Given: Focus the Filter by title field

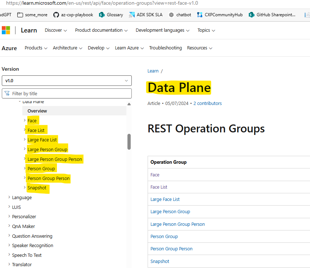Looking at the screenshot, I should point(67,93).
